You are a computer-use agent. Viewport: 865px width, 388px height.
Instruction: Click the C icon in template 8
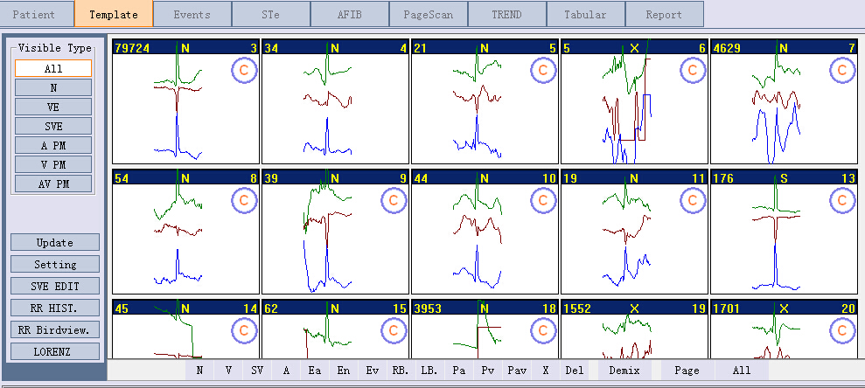(x=243, y=200)
